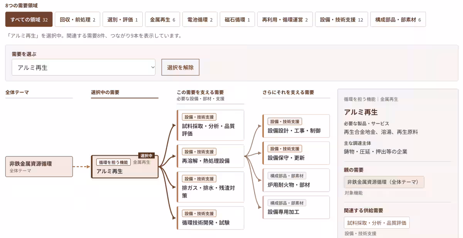Click the 全体テーマ column heading
The width and height of the screenshot is (463, 238).
pos(17,92)
